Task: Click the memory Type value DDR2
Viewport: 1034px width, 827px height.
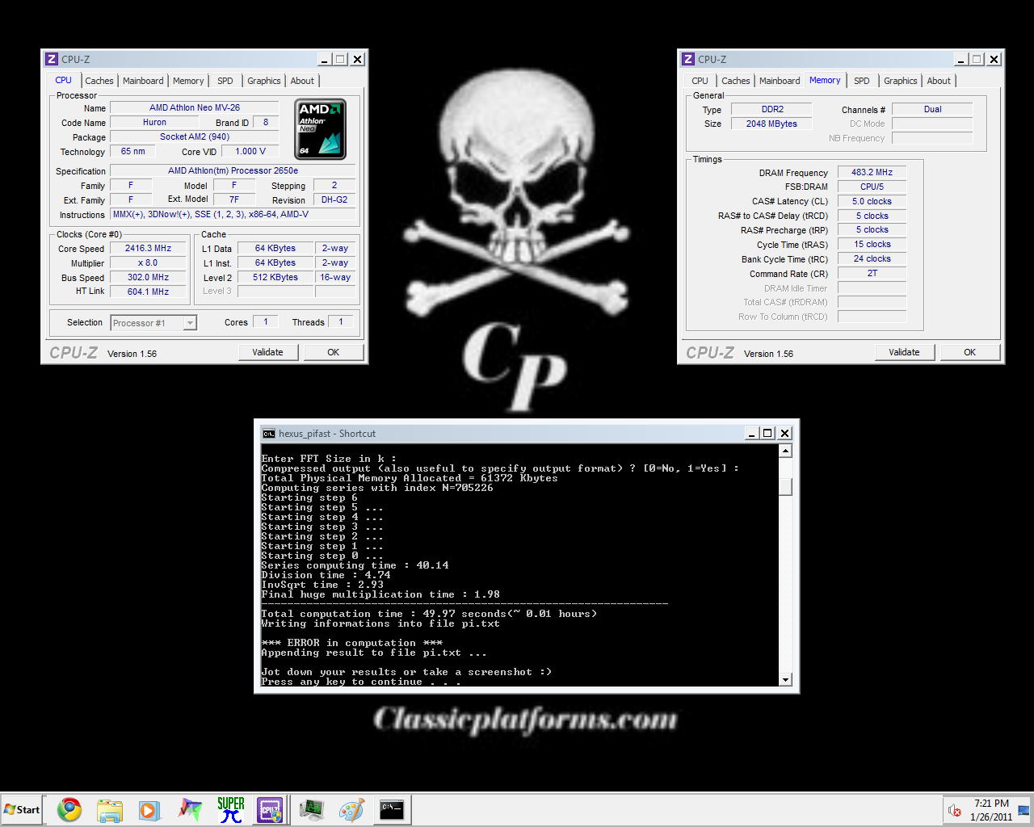Action: 772,109
